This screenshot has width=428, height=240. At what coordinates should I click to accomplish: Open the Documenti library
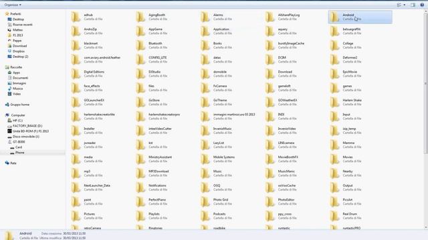tap(20, 78)
